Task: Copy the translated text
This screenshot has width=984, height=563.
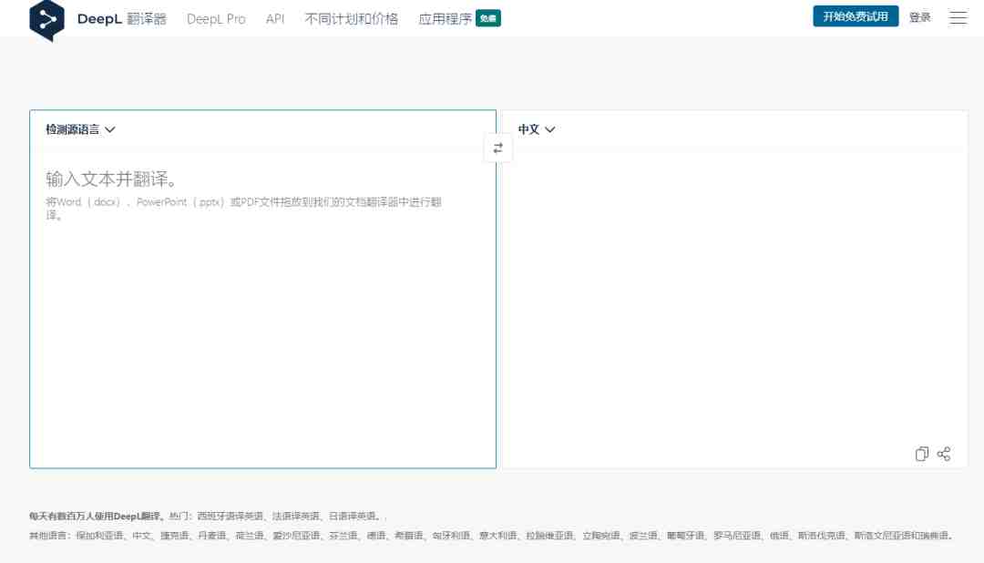Action: click(921, 454)
